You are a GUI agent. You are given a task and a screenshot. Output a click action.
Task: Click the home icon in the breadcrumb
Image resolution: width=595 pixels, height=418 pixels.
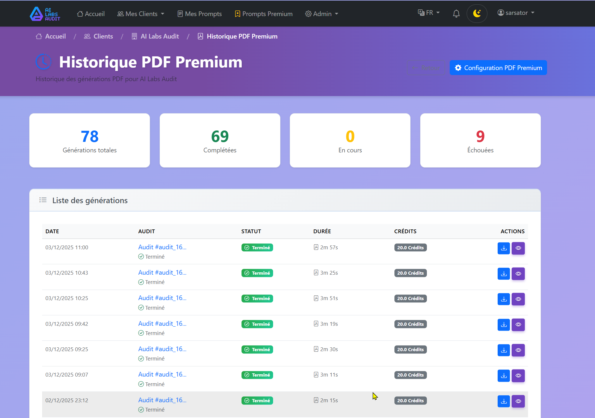point(39,36)
